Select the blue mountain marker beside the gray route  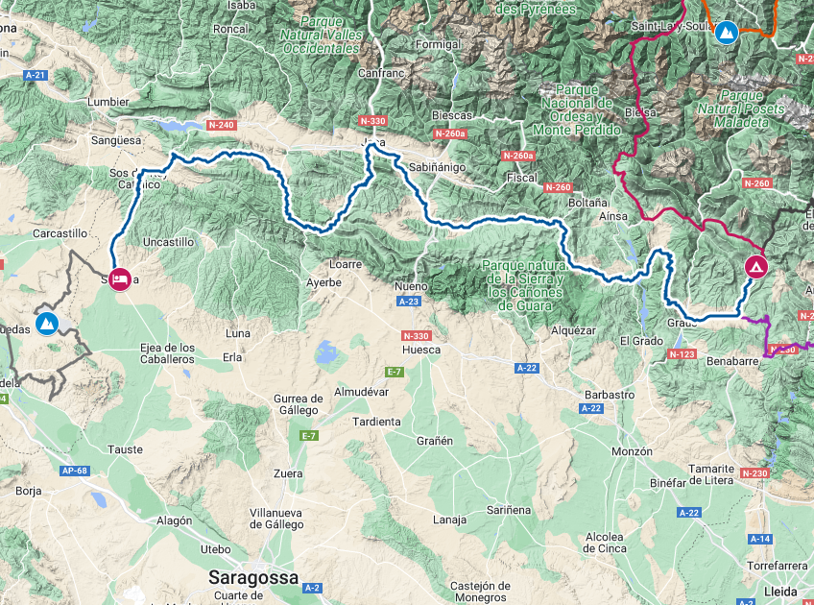(x=47, y=324)
